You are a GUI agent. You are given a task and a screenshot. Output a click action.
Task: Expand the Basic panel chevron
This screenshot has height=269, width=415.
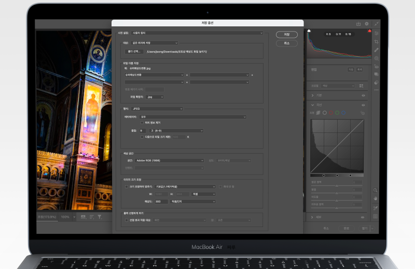313,96
